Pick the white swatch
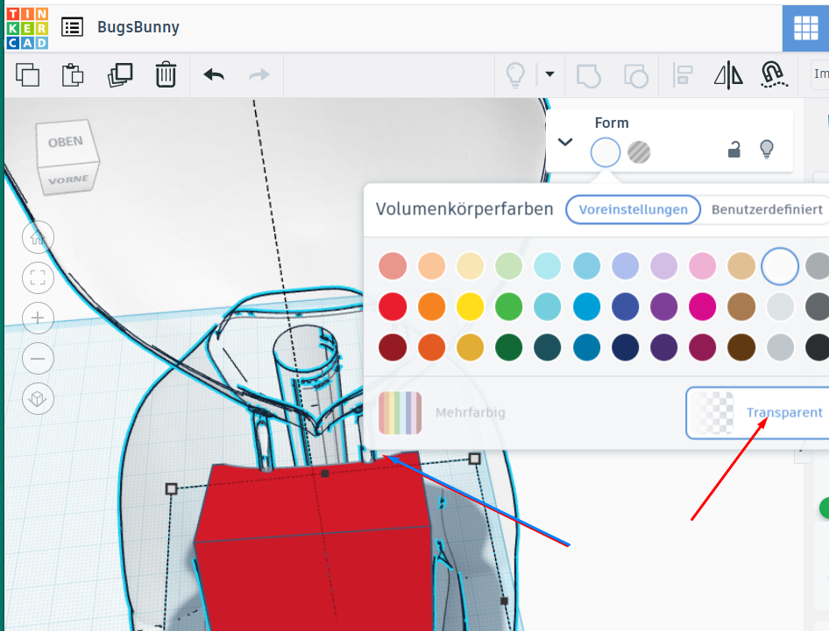This screenshot has width=829, height=631. click(x=780, y=266)
